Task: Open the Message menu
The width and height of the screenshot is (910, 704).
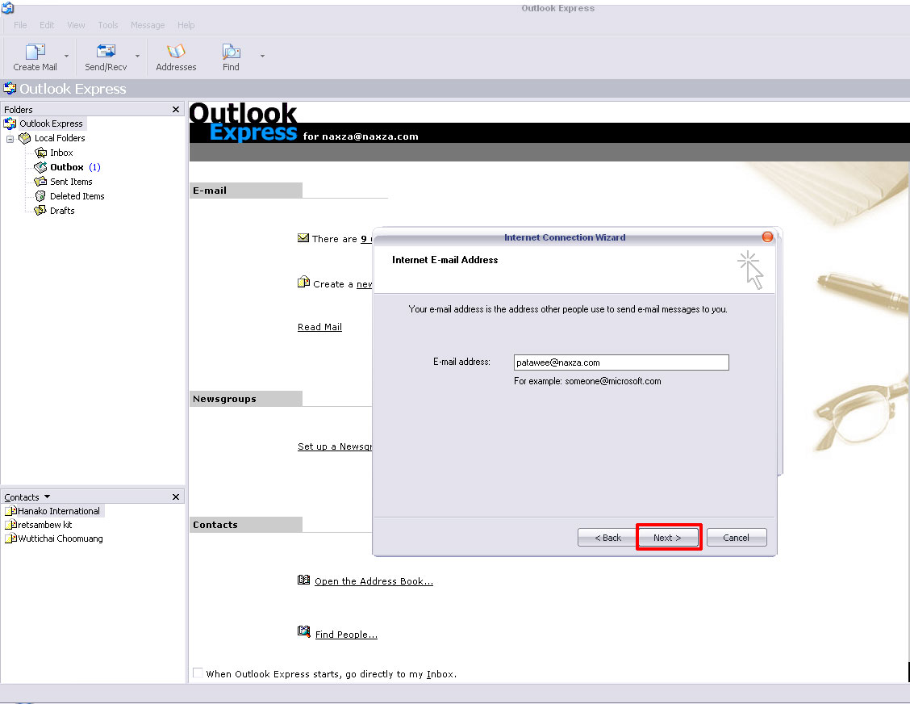Action: click(x=148, y=25)
